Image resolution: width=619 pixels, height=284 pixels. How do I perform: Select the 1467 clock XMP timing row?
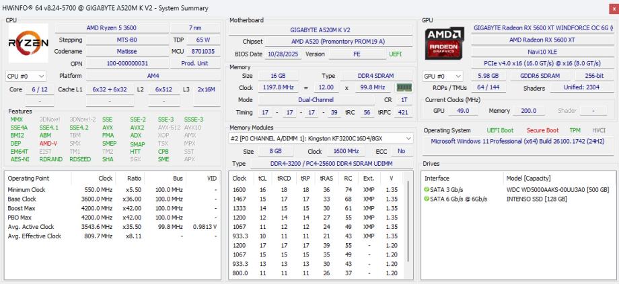(x=318, y=199)
